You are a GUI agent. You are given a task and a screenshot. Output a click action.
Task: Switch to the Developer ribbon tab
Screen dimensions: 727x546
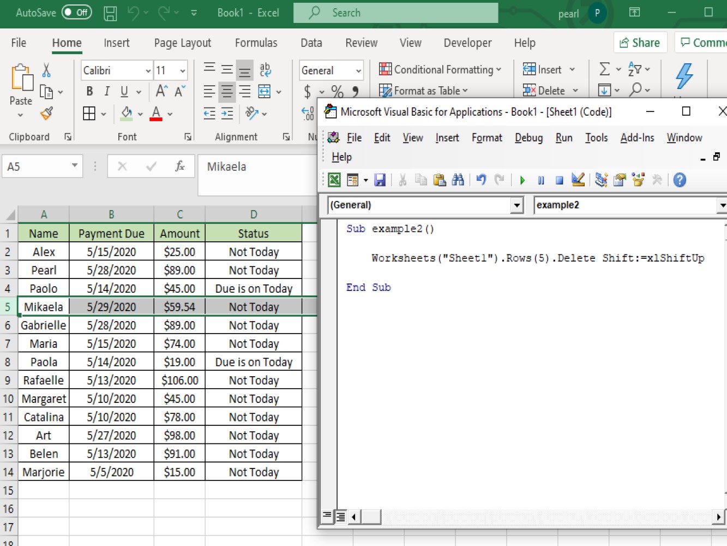point(467,43)
